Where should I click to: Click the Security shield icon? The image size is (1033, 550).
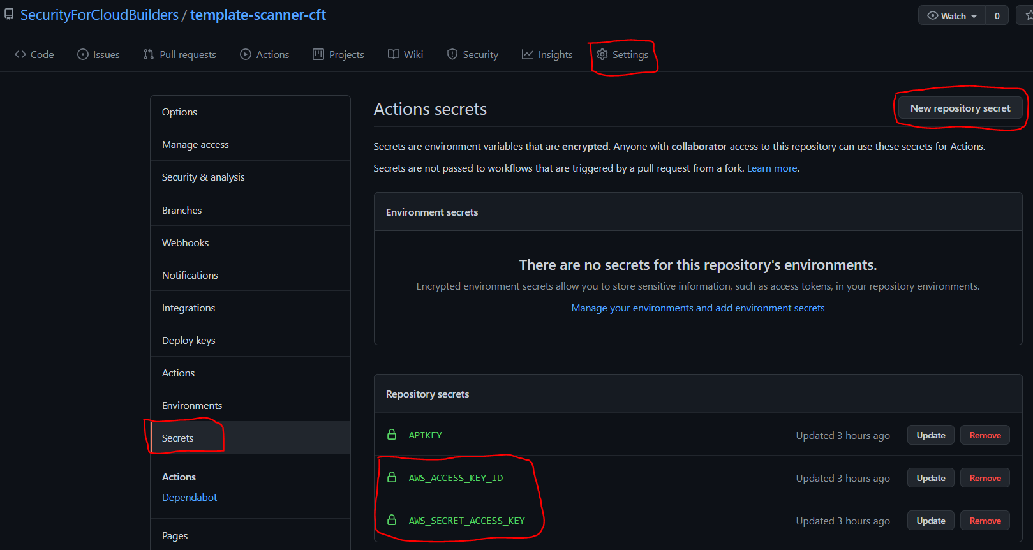click(x=452, y=54)
